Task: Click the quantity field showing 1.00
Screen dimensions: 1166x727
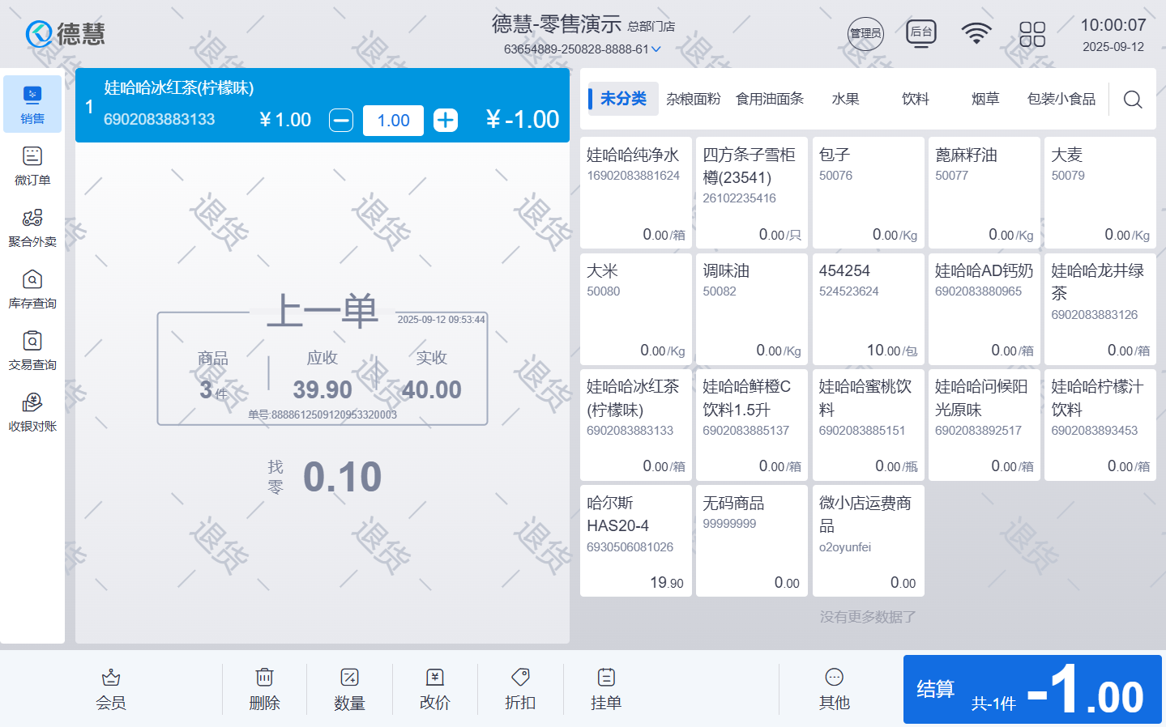Action: coord(393,121)
